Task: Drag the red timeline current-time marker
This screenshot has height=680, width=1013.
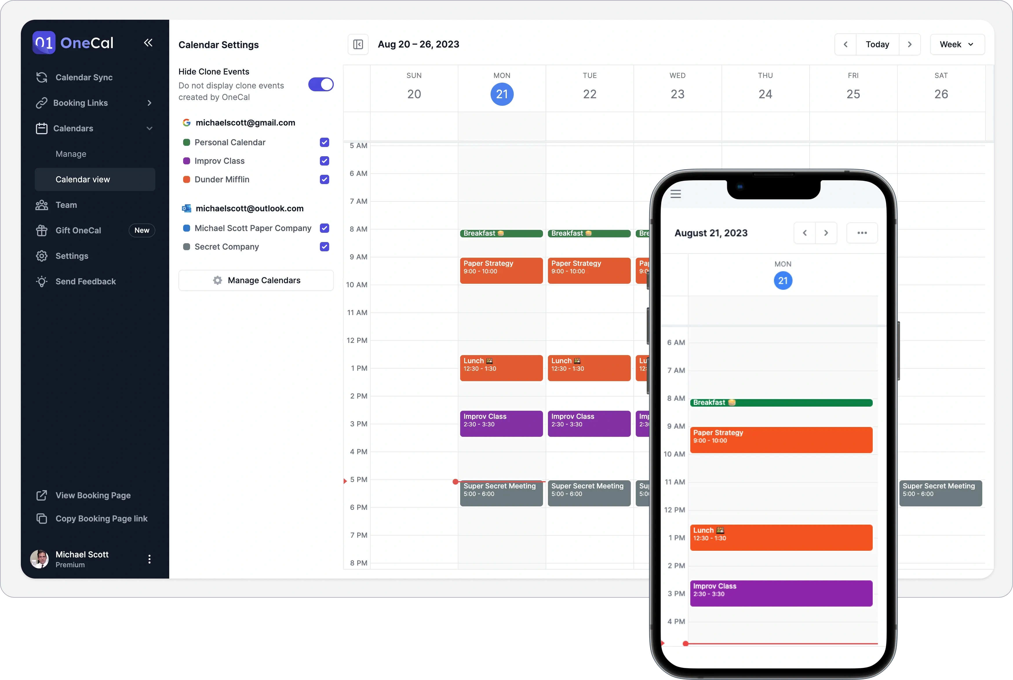Action: click(x=457, y=480)
